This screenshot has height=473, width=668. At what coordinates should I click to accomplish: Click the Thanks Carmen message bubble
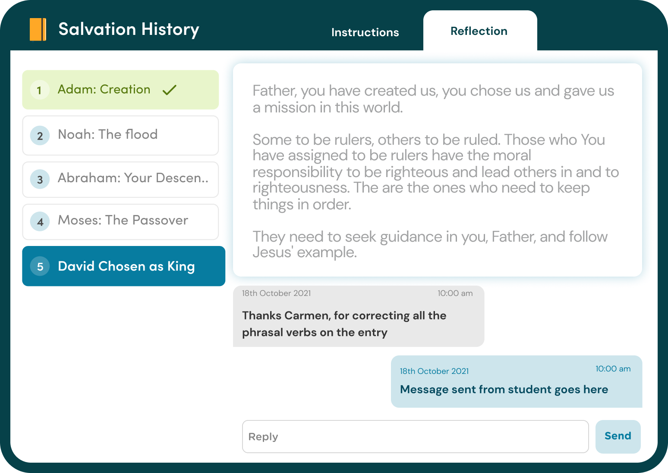(x=358, y=317)
